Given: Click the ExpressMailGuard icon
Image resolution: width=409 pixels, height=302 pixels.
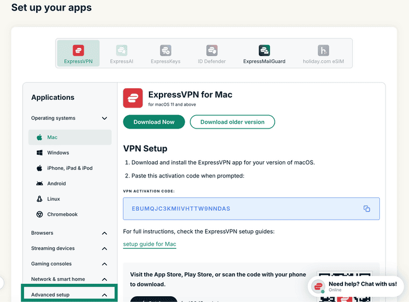Looking at the screenshot, I should (x=264, y=50).
